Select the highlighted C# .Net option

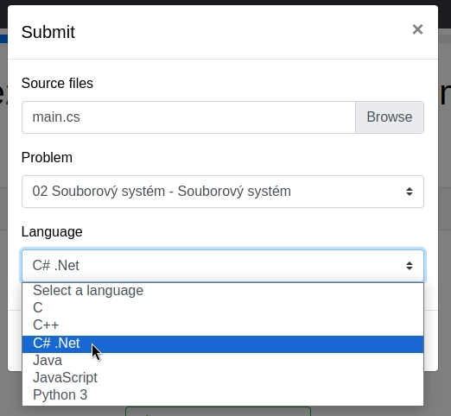(223, 344)
